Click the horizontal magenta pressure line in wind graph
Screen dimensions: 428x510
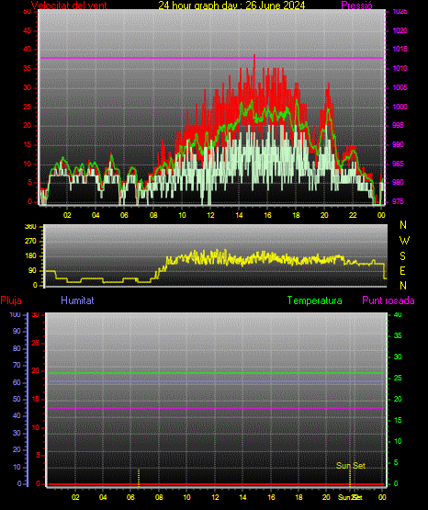tap(212, 58)
